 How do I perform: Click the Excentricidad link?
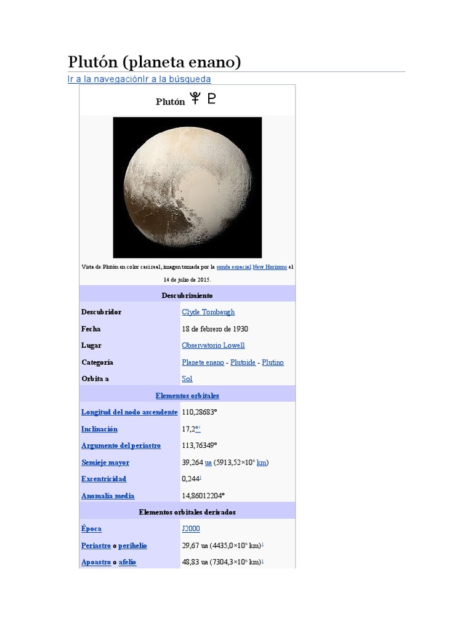[103, 479]
